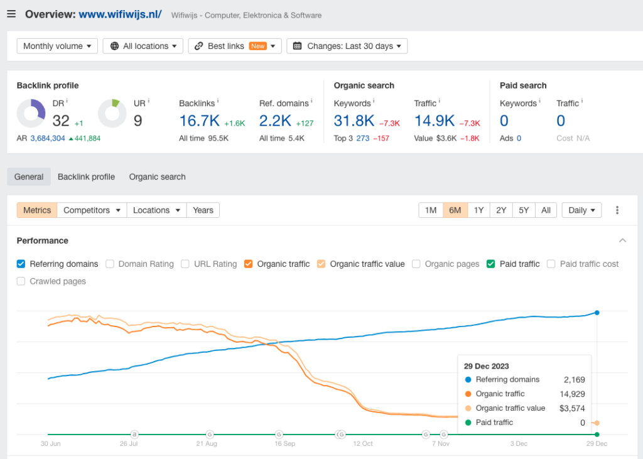Open the Monthly volume dropdown
The height and width of the screenshot is (459, 643).
point(57,46)
